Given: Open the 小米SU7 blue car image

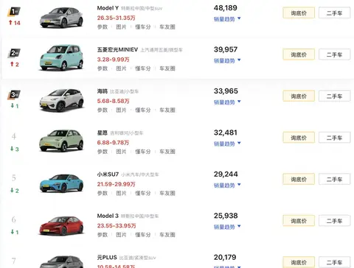Looking at the screenshot, I should pos(61,183).
